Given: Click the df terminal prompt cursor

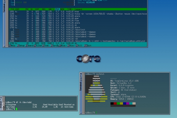Looking at the screenshot, I should 17,109.
